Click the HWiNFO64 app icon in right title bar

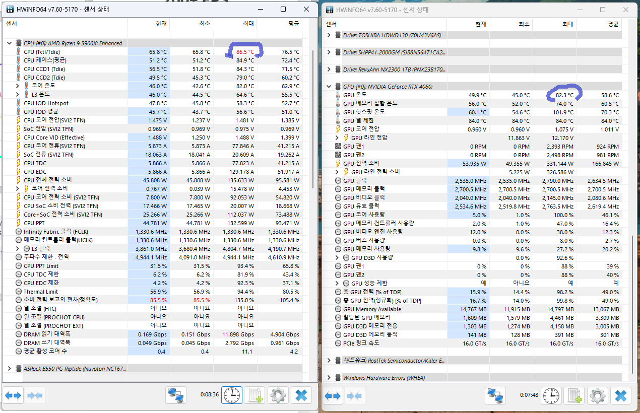(330, 10)
